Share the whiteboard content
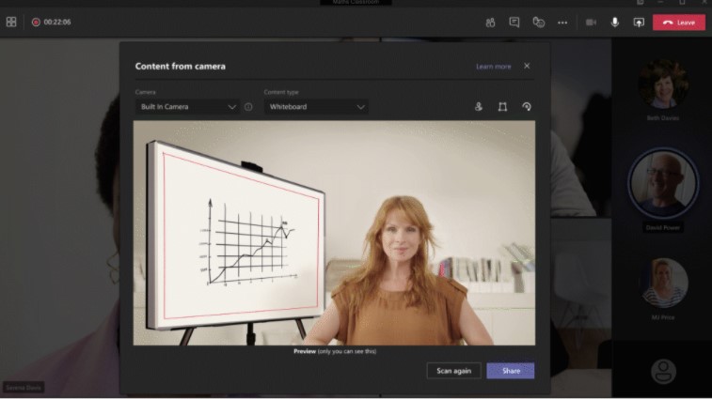The image size is (712, 399). point(511,371)
